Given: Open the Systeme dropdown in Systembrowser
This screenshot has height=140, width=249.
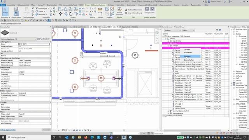Looking at the screenshot, I should click(172, 30).
